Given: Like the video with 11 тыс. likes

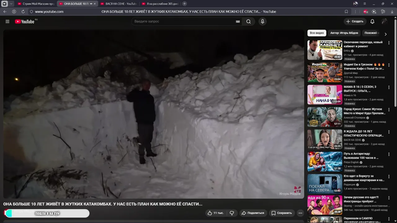Looking at the screenshot, I should [x=215, y=213].
